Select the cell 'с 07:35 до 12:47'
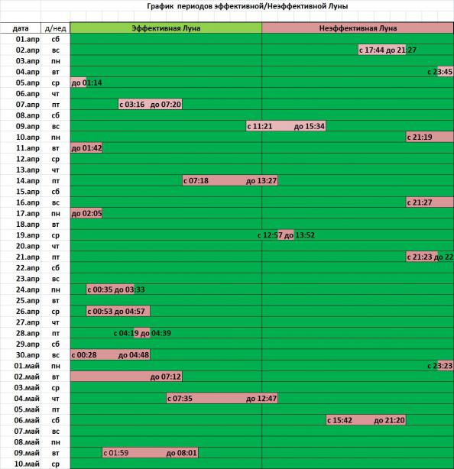Screen dimensions: 454x469 (222, 399)
